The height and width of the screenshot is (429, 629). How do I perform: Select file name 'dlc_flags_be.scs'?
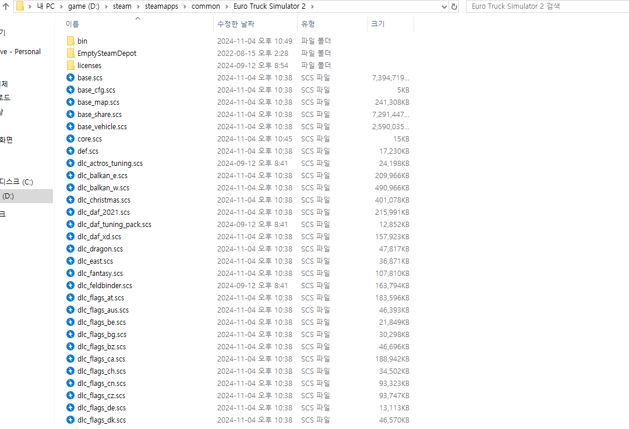pyautogui.click(x=101, y=322)
